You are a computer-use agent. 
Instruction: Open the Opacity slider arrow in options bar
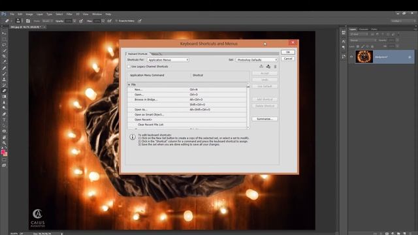tap(74, 21)
